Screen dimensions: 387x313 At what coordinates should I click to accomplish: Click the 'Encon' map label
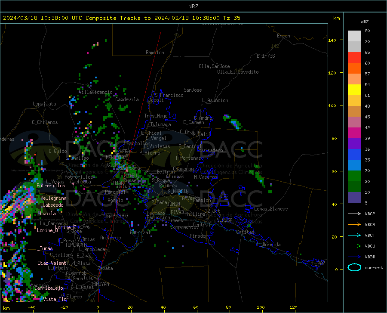pos(283,36)
